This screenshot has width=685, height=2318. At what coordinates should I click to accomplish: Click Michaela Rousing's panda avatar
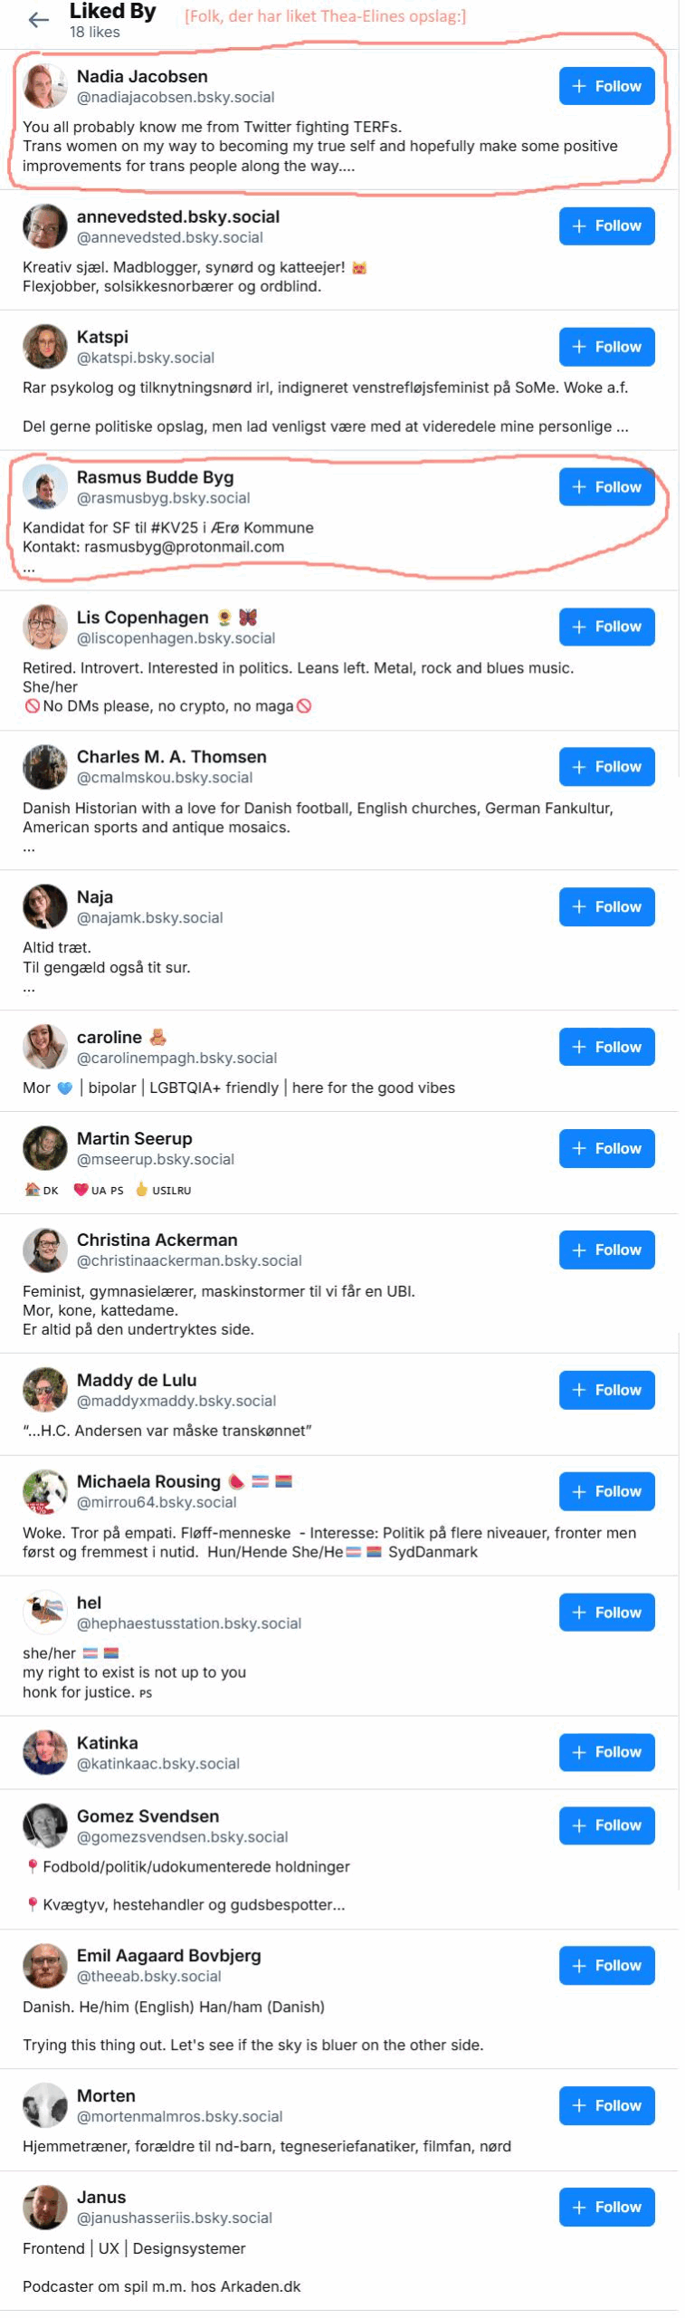pyautogui.click(x=45, y=1491)
